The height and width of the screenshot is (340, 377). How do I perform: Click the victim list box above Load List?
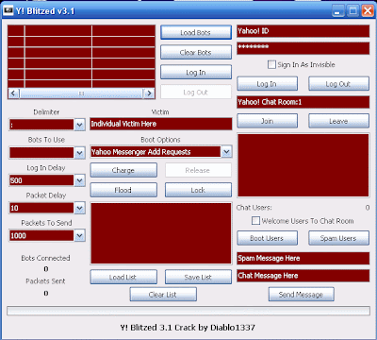pos(161,233)
